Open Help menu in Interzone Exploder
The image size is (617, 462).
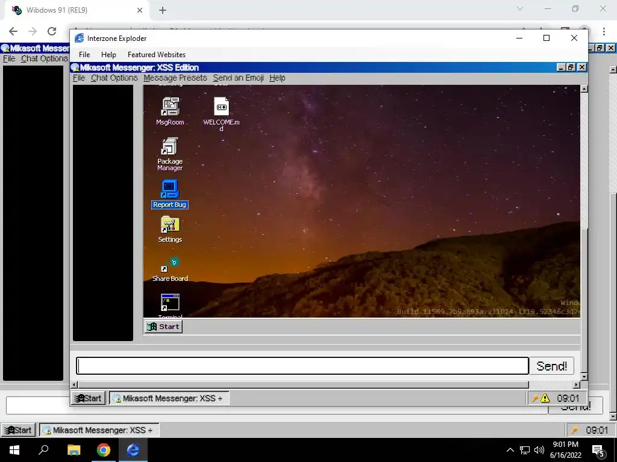click(x=108, y=55)
